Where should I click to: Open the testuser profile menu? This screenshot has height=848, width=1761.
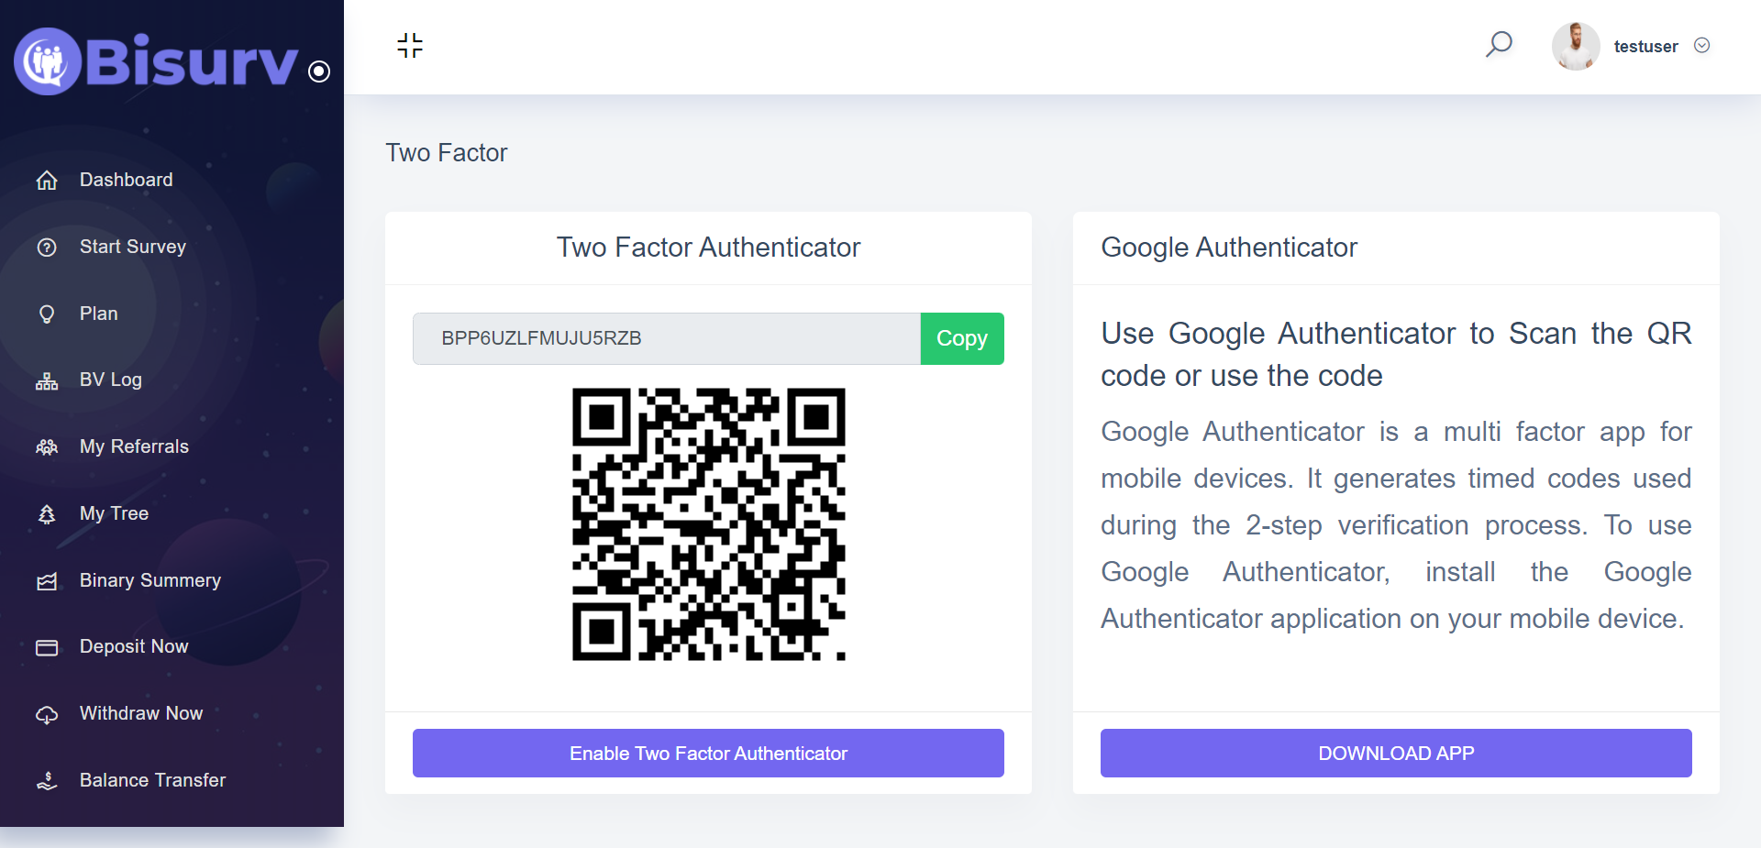[1645, 47]
